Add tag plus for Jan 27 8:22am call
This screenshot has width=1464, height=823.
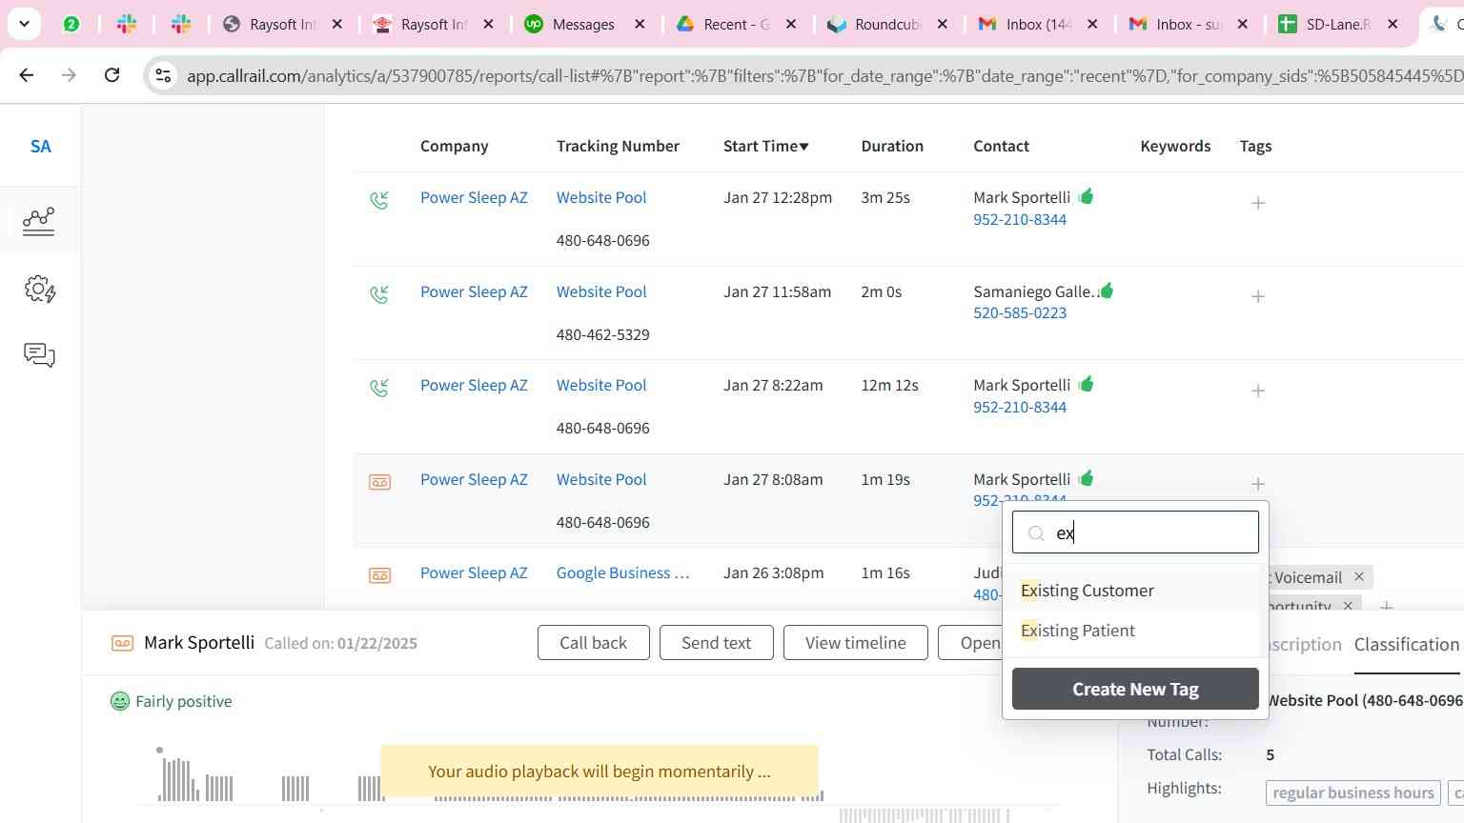pos(1258,391)
